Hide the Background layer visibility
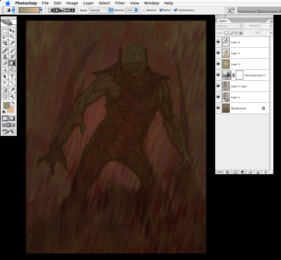The image size is (281, 260). pos(218,108)
